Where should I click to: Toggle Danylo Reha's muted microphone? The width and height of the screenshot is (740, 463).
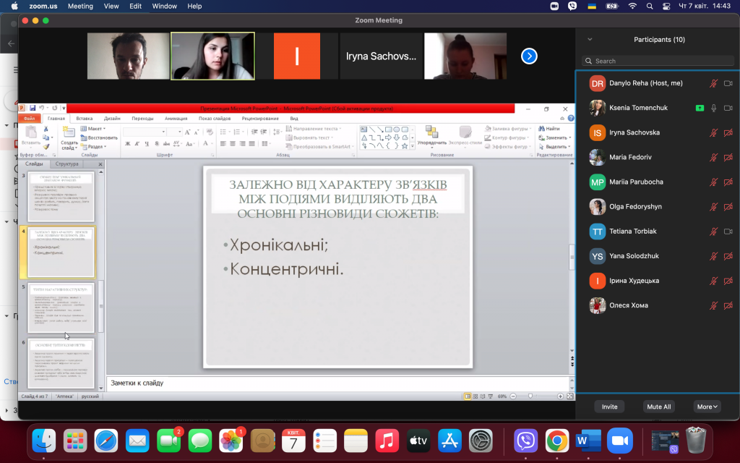(x=713, y=83)
